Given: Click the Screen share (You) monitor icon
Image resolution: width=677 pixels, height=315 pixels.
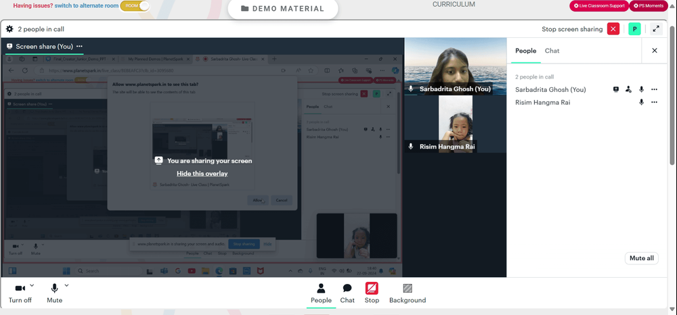Looking at the screenshot, I should pos(9,46).
